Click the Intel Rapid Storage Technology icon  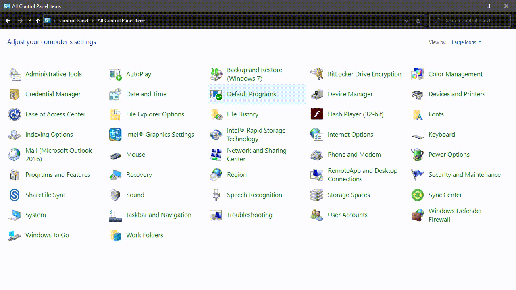point(216,135)
